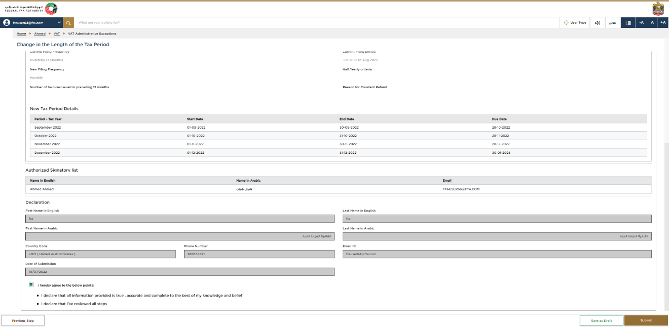Click the Date of Submission field
The image size is (669, 327).
180,272
